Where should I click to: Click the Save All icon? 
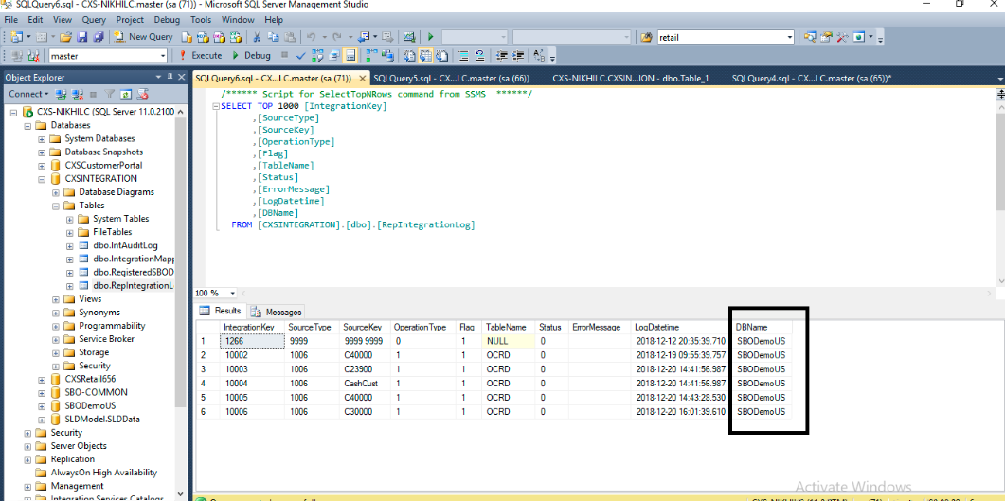(x=99, y=37)
